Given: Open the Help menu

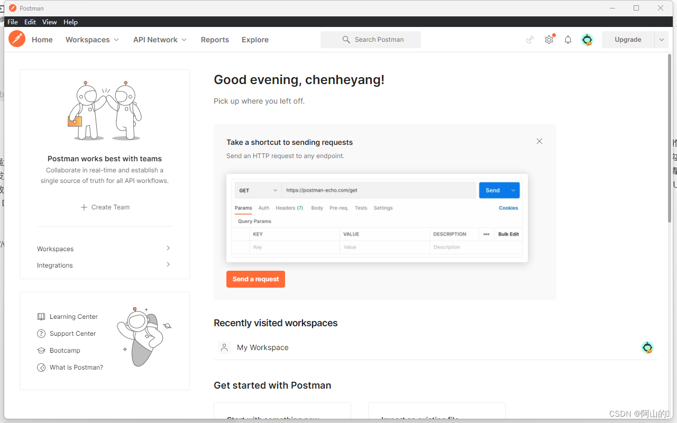Looking at the screenshot, I should click(x=70, y=22).
